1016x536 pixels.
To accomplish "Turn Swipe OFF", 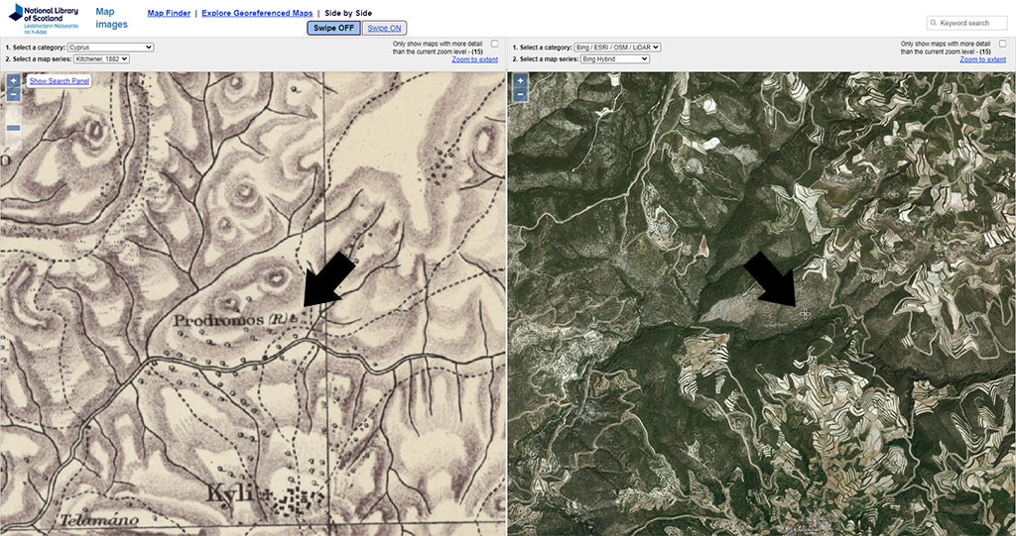I will click(334, 28).
